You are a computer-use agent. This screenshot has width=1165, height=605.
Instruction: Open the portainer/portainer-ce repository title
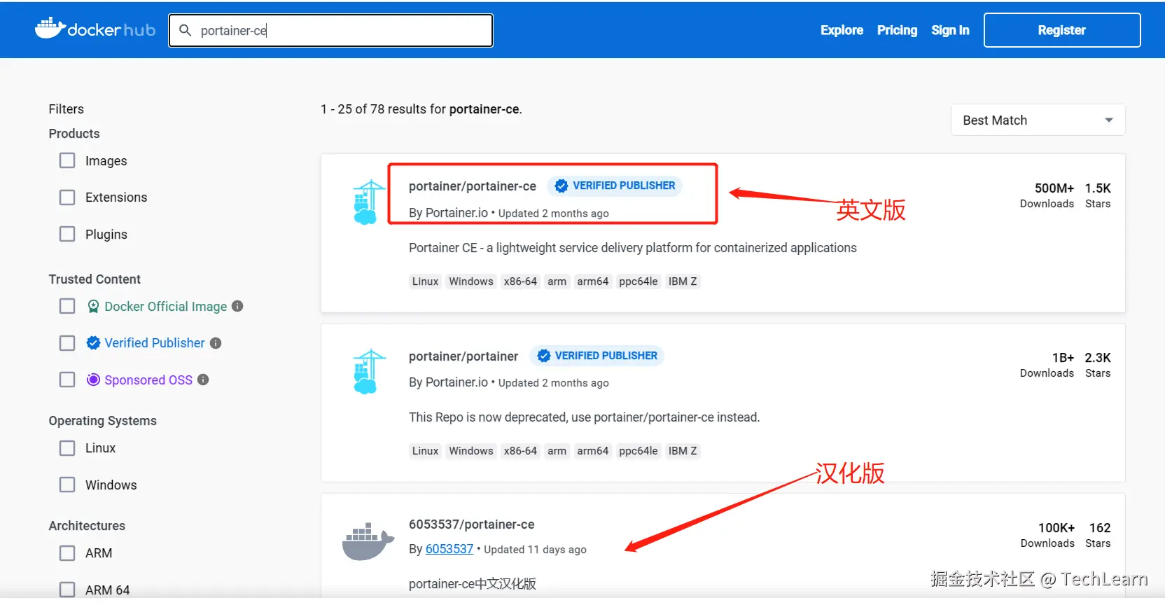[x=473, y=186]
